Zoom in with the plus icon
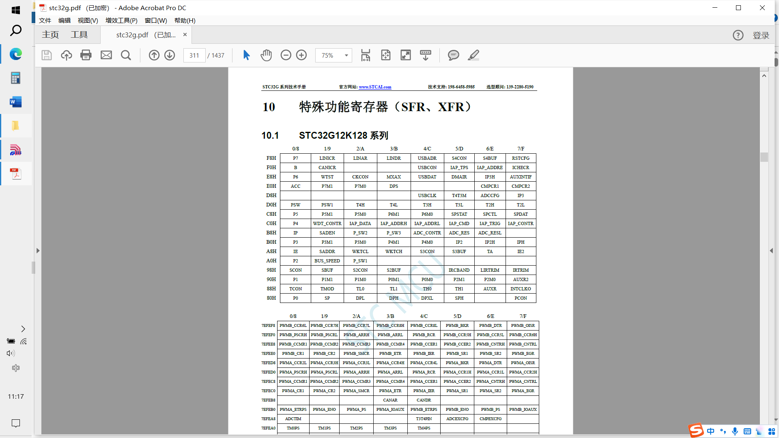Image resolution: width=779 pixels, height=438 pixels. (x=301, y=55)
